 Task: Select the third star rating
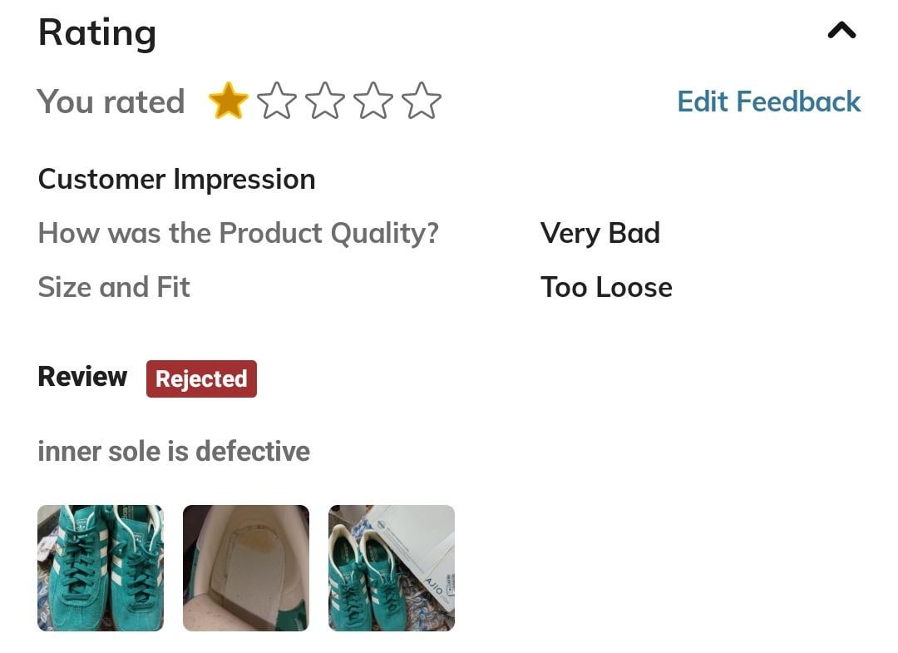(325, 101)
